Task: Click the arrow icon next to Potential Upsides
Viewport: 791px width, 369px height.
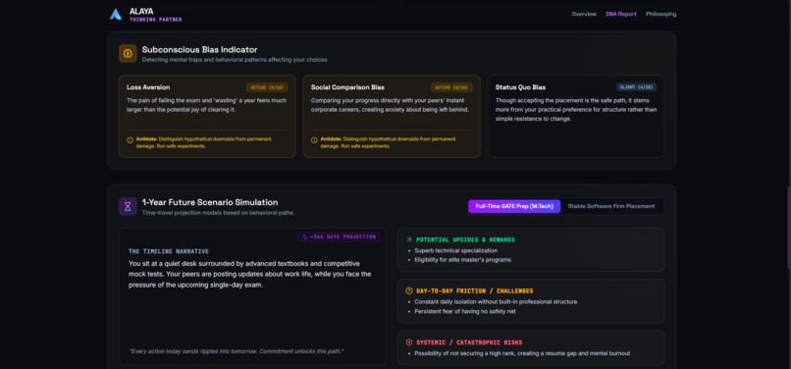Action: [x=408, y=239]
